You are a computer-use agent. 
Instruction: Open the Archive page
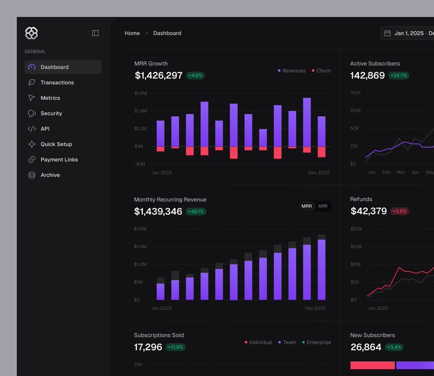click(x=63, y=175)
